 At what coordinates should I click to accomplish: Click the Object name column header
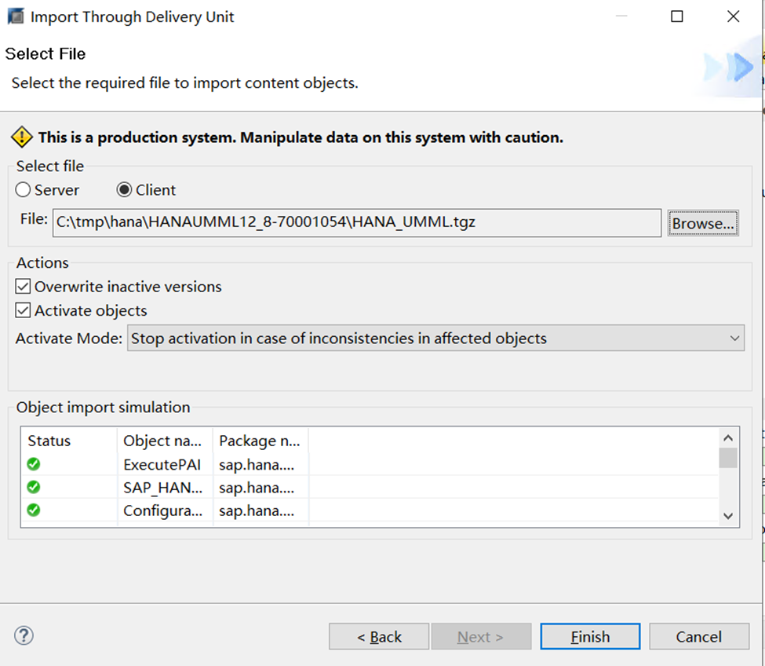(165, 441)
